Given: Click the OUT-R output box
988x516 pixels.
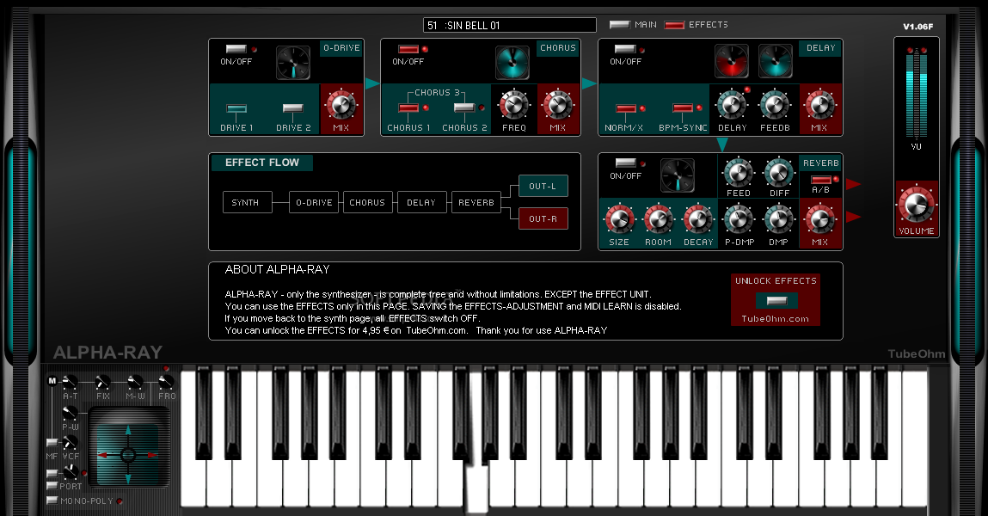Looking at the screenshot, I should coord(543,218).
